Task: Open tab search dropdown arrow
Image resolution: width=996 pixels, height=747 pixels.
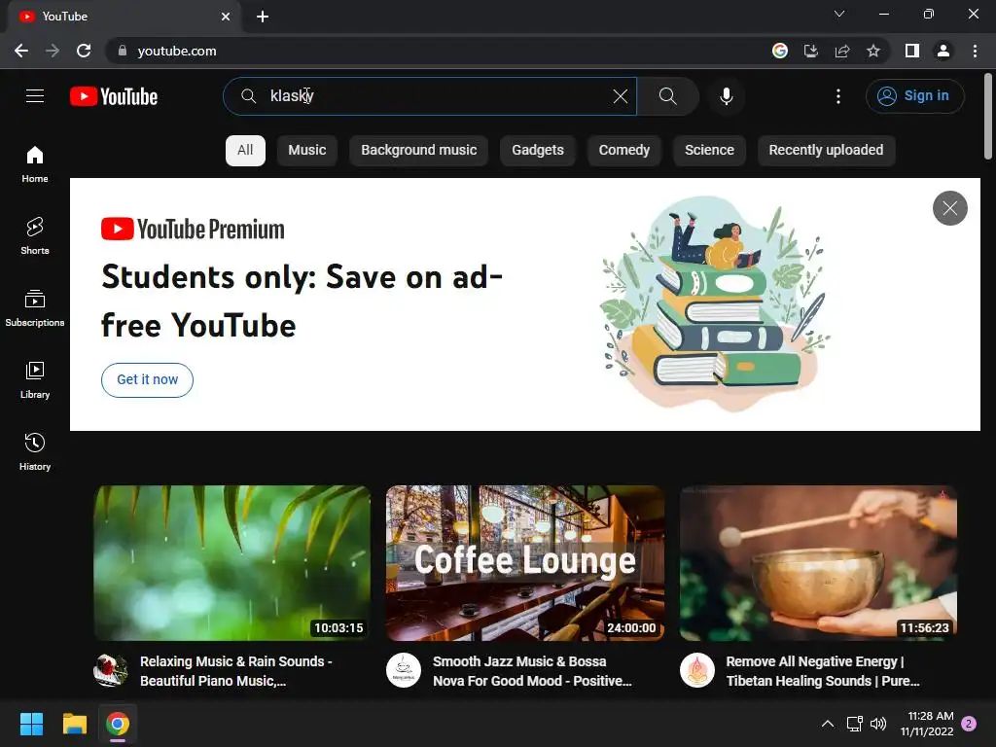Action: 839,14
